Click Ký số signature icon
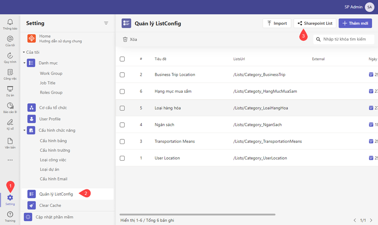 click(10, 123)
